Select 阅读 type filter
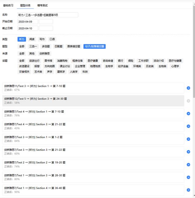The height and width of the screenshot is (198, 195). point(32,39)
